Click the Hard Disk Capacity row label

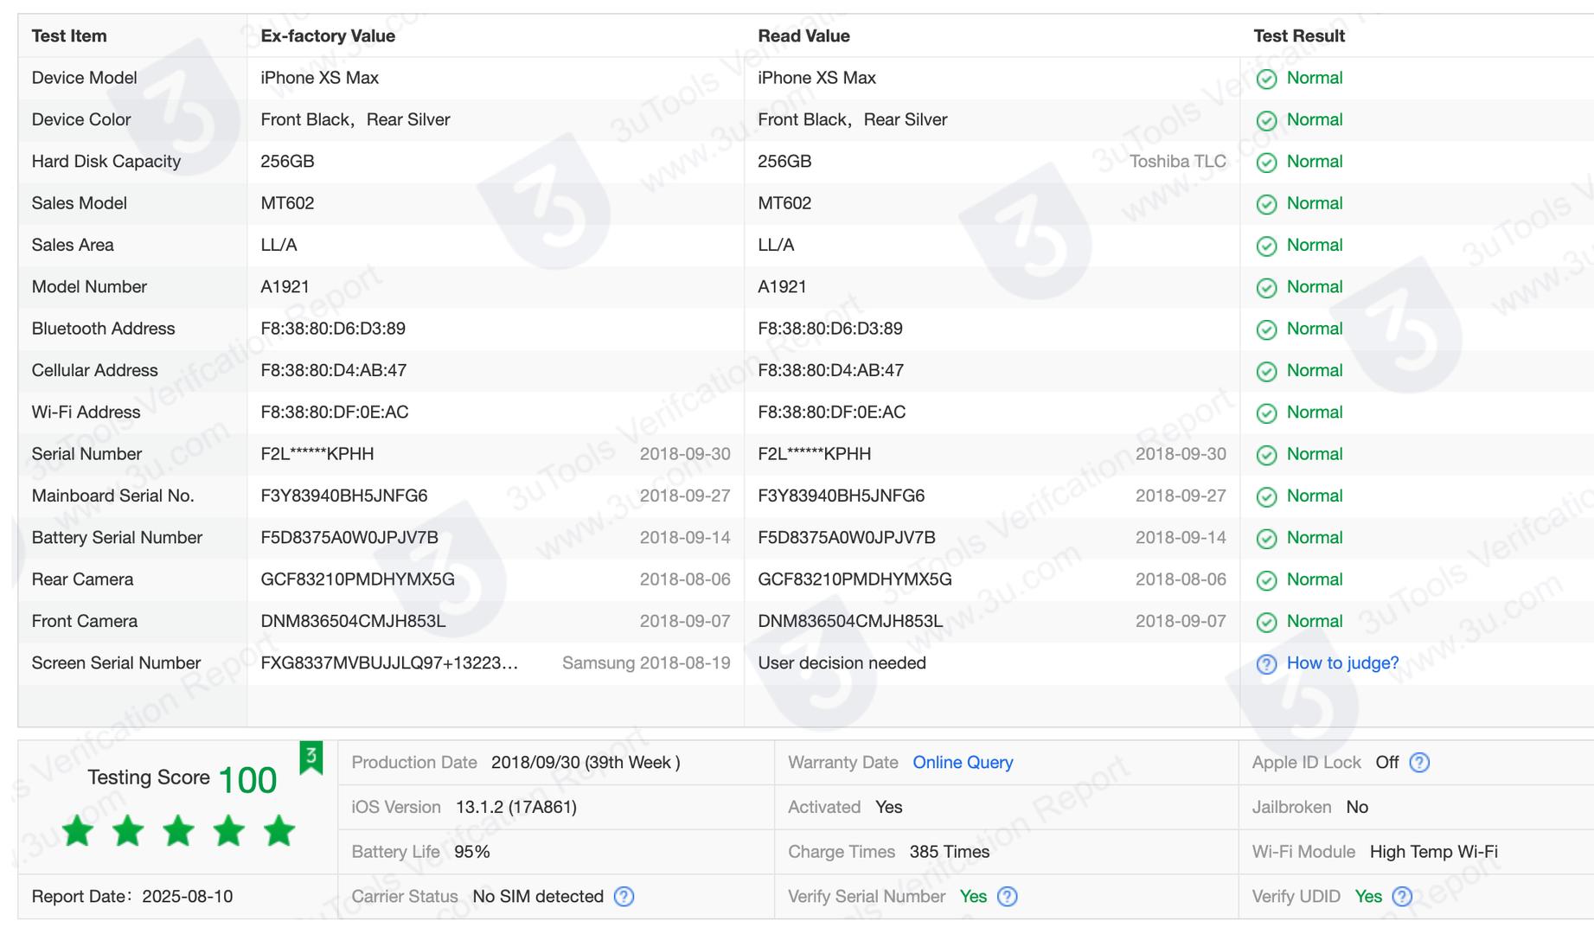106,162
